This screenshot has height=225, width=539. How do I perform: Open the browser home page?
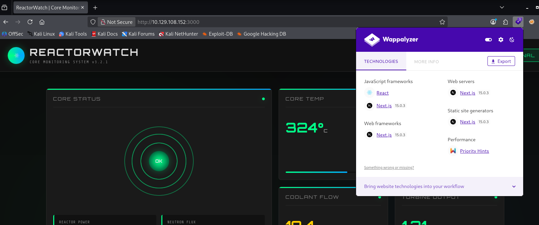pos(42,22)
